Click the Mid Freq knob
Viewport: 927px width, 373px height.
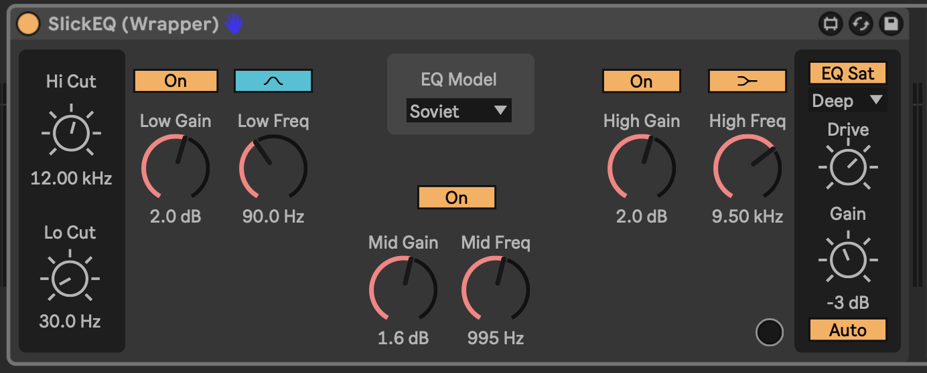click(x=496, y=291)
